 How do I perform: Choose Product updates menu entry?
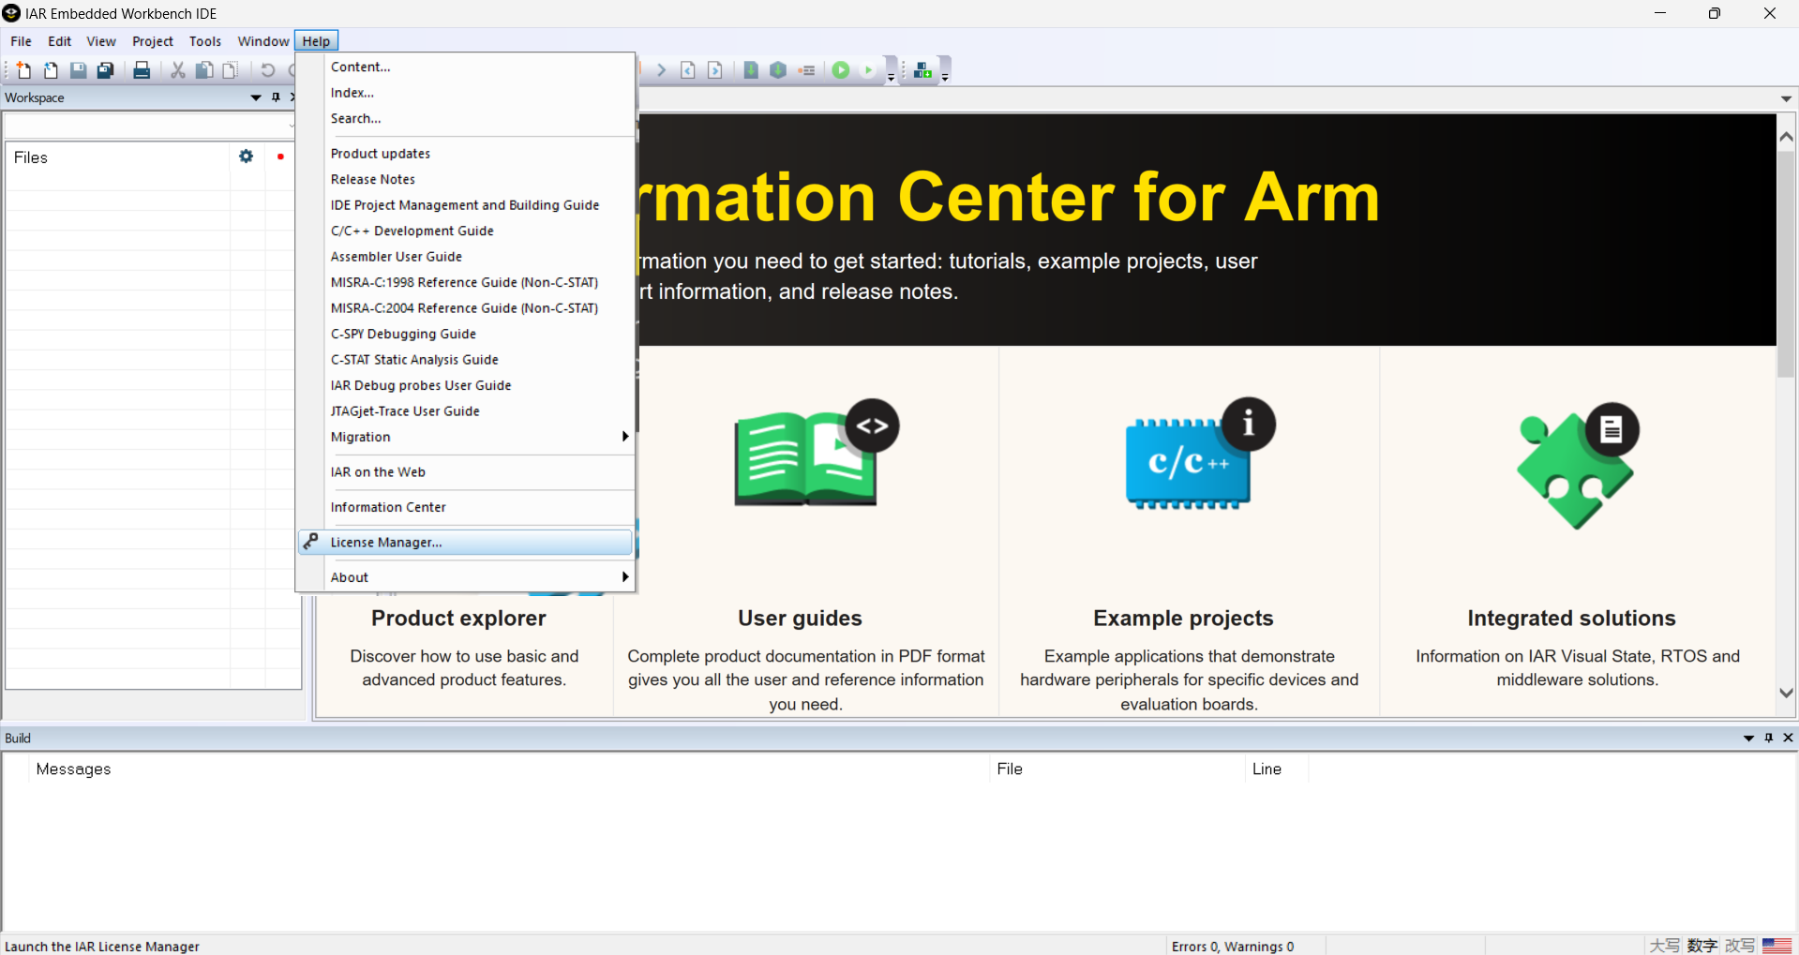pyautogui.click(x=465, y=154)
